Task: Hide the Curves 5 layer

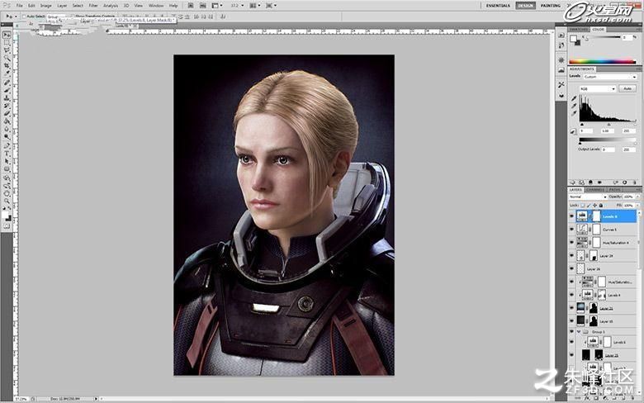Action: (571, 230)
